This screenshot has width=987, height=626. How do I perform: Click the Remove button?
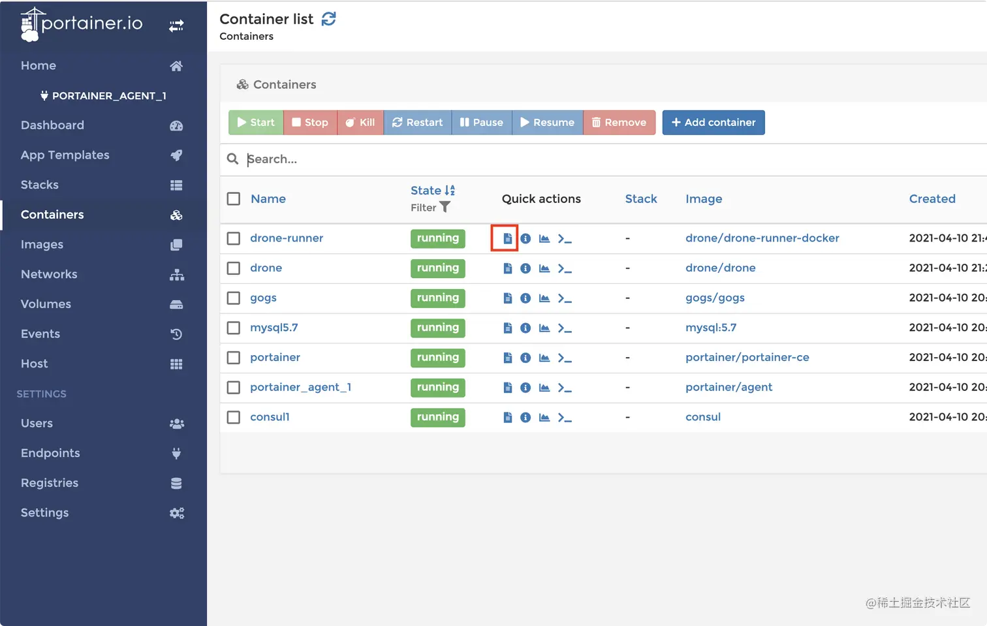coord(619,122)
